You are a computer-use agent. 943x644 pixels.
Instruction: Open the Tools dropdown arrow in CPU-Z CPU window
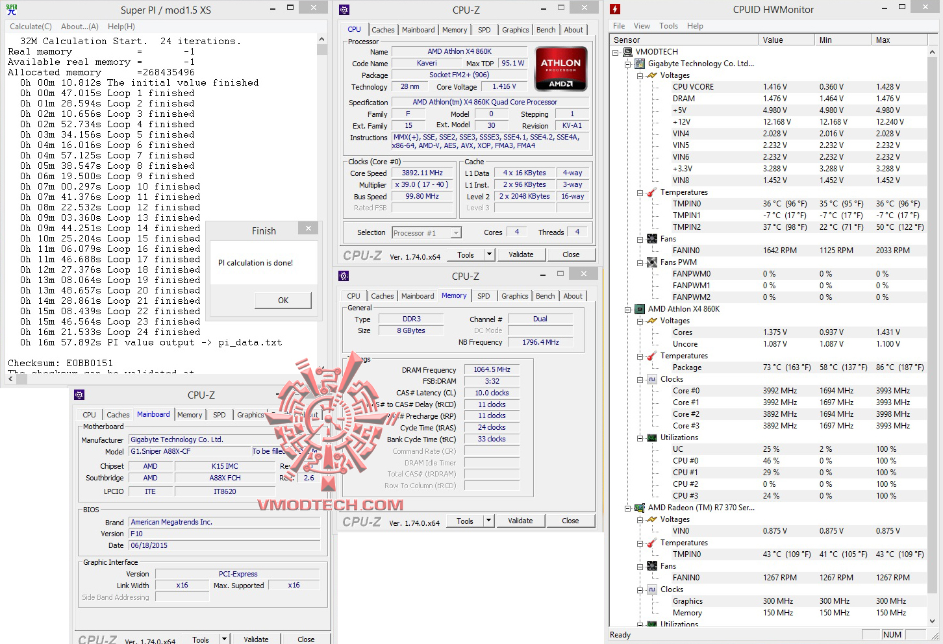(490, 254)
